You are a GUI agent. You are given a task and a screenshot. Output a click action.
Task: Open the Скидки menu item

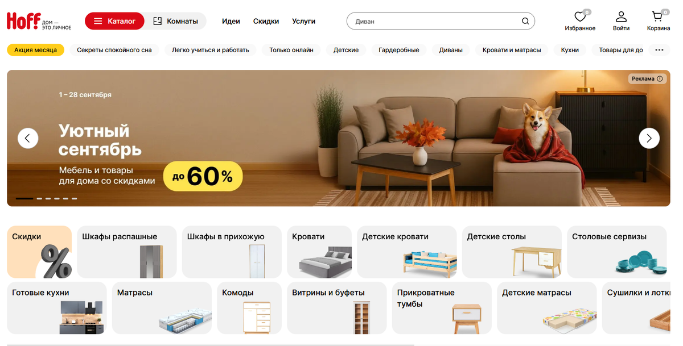coord(266,21)
